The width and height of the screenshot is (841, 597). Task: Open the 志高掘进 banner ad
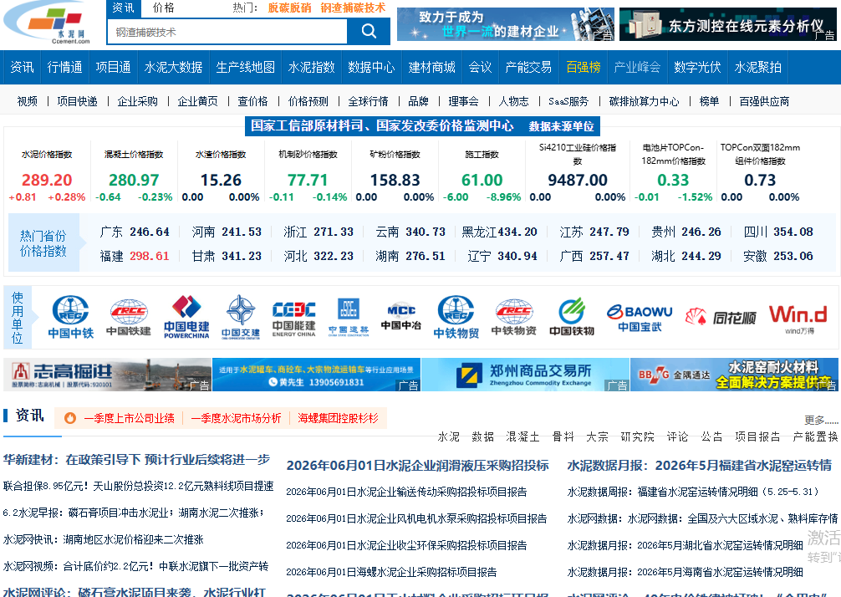(107, 375)
